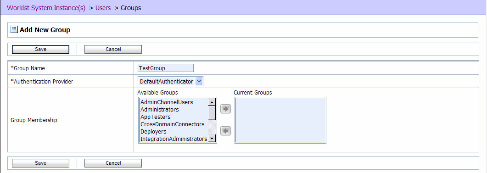Click inside the Current Groups list box
Image resolution: width=487 pixels, height=173 pixels.
click(280, 120)
